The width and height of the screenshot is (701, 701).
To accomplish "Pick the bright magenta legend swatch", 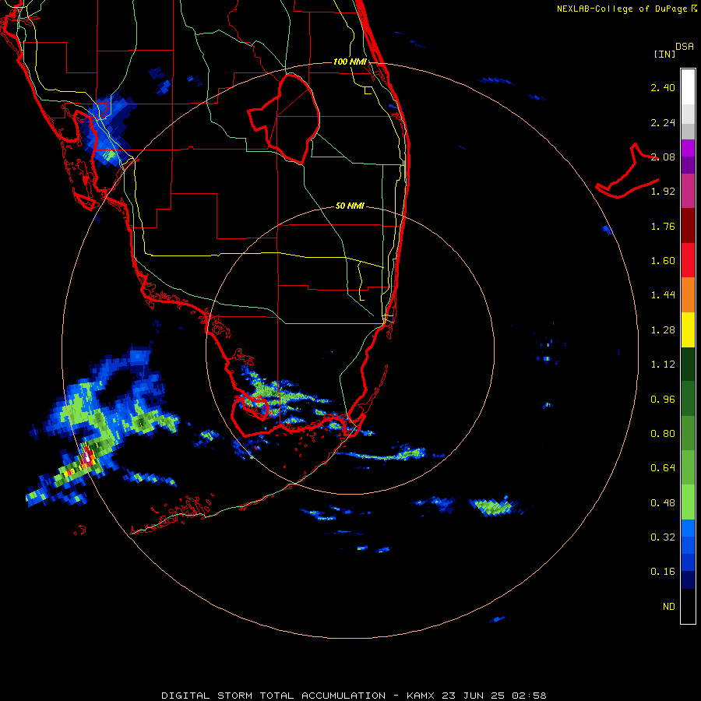I will tap(688, 148).
